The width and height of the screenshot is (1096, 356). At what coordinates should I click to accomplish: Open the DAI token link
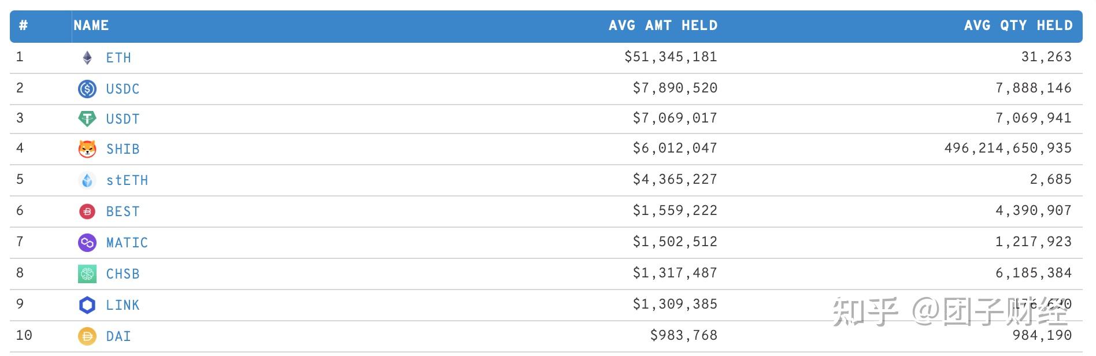tap(119, 336)
